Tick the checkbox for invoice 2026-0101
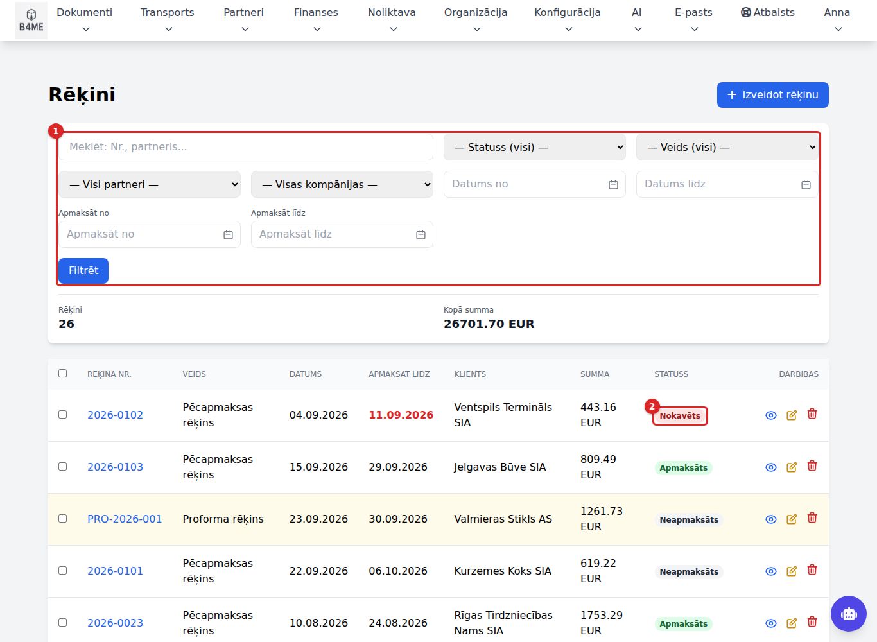The width and height of the screenshot is (877, 642). [62, 570]
